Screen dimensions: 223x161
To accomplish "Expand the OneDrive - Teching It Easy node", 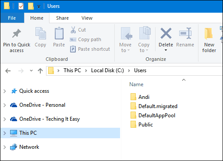I will tap(5, 119).
